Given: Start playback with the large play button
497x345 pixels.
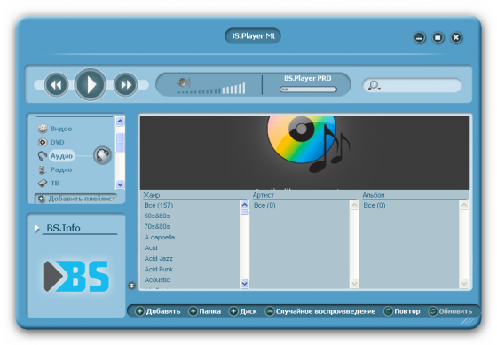Looking at the screenshot, I should click(x=91, y=84).
